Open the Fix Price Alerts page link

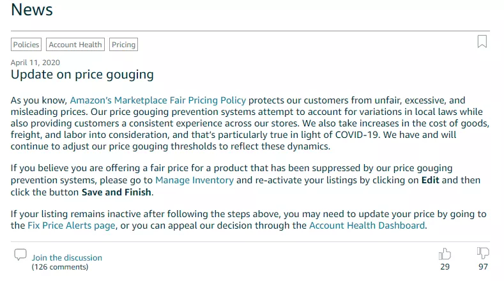(x=72, y=225)
